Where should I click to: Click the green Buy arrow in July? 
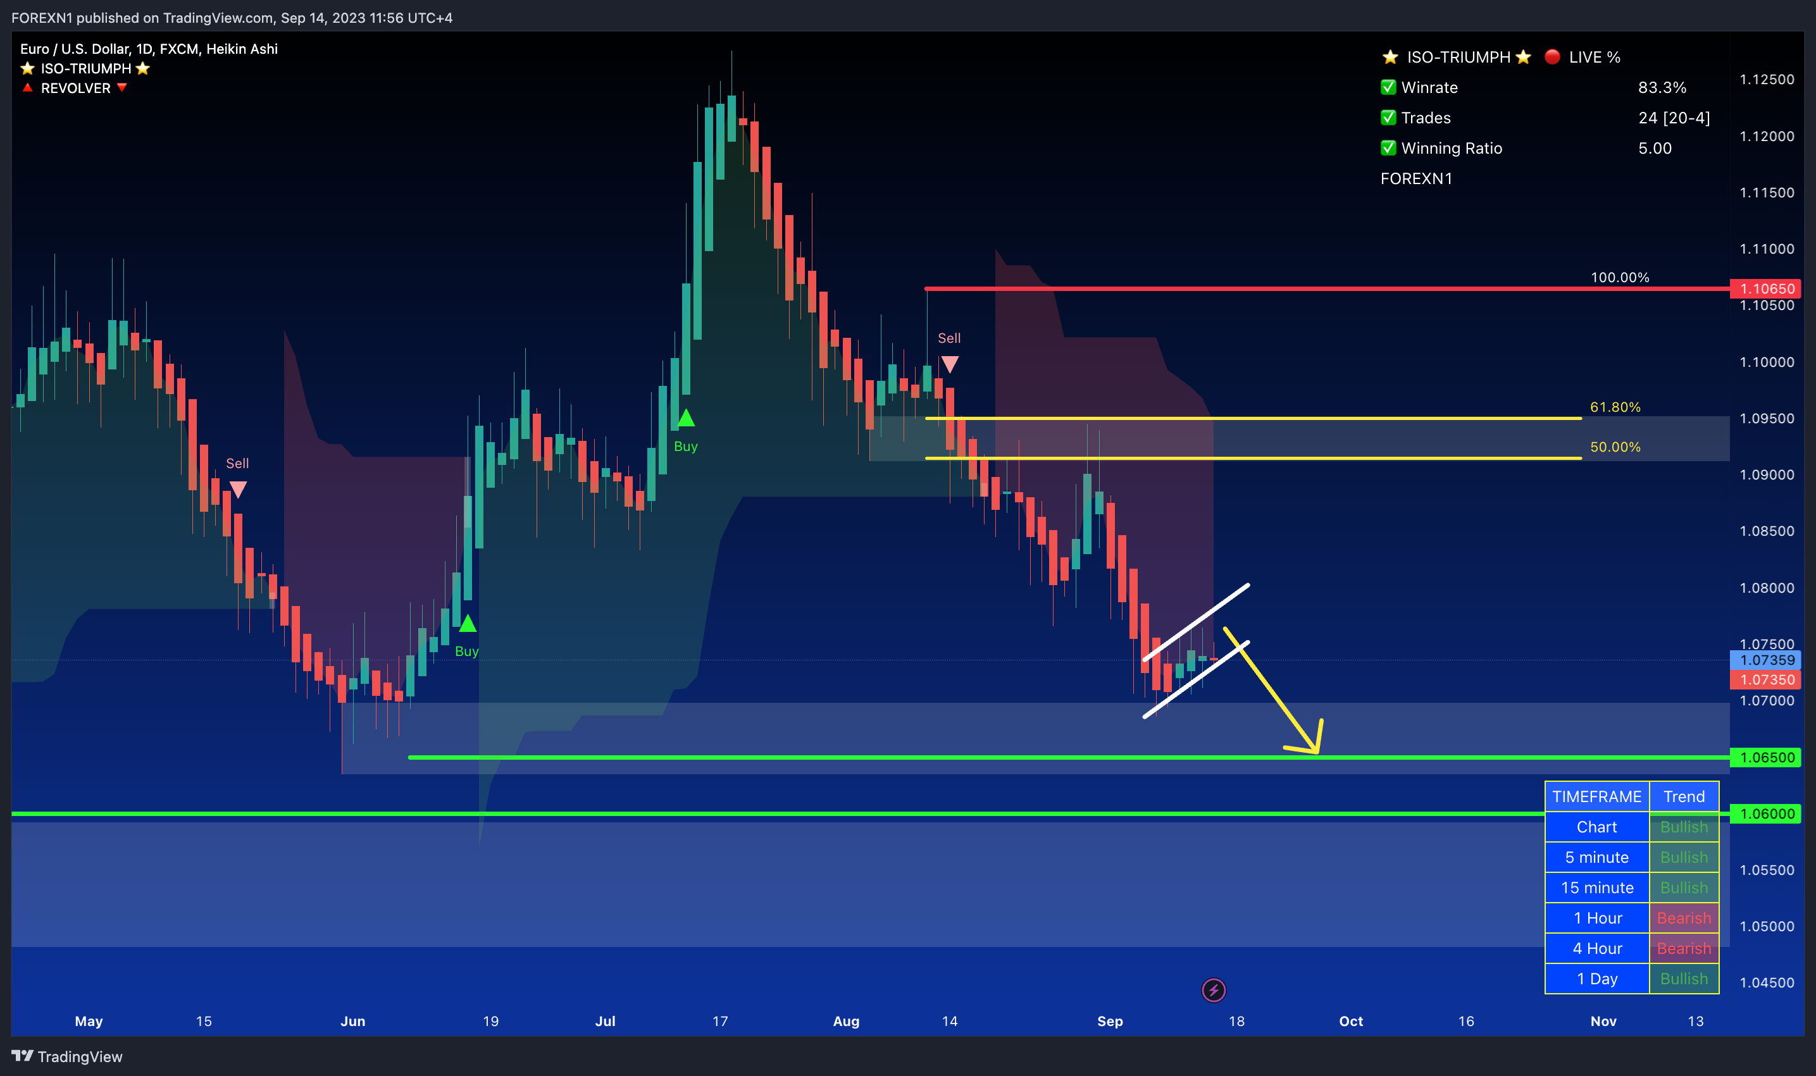point(686,417)
